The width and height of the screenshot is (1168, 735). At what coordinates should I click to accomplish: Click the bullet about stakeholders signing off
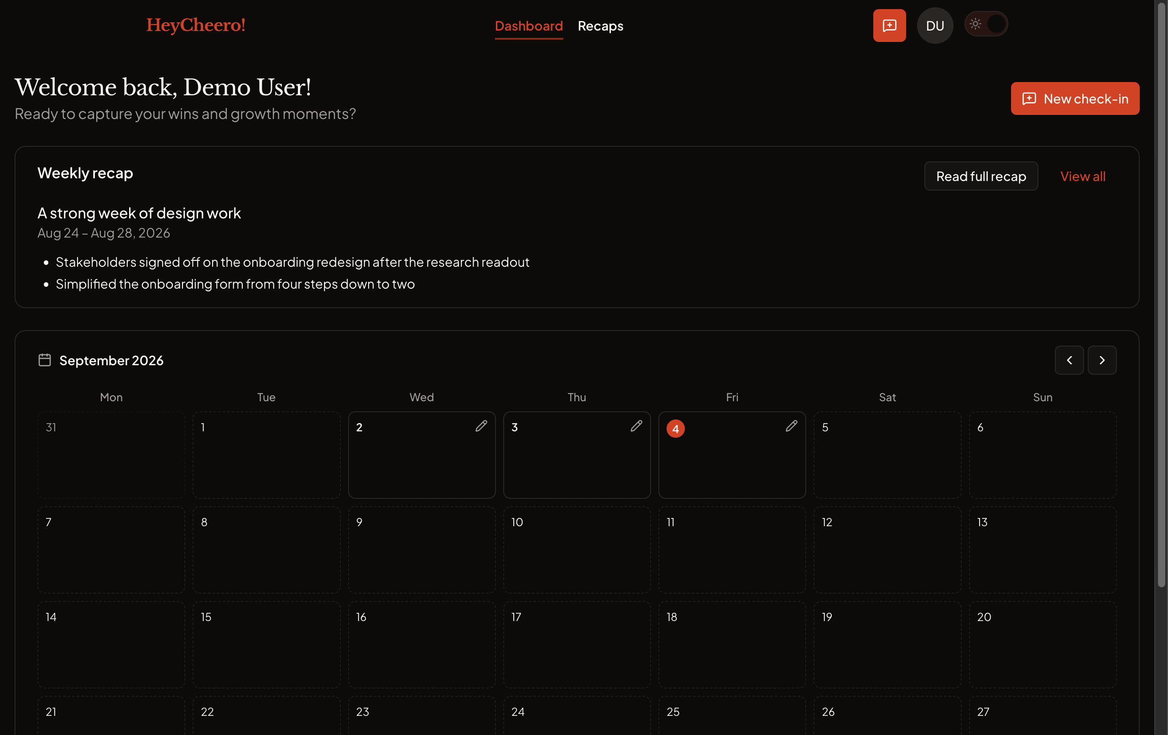(x=292, y=262)
